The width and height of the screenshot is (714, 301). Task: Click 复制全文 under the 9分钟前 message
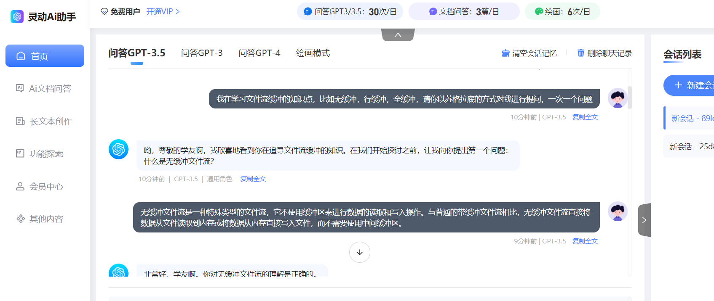point(585,241)
